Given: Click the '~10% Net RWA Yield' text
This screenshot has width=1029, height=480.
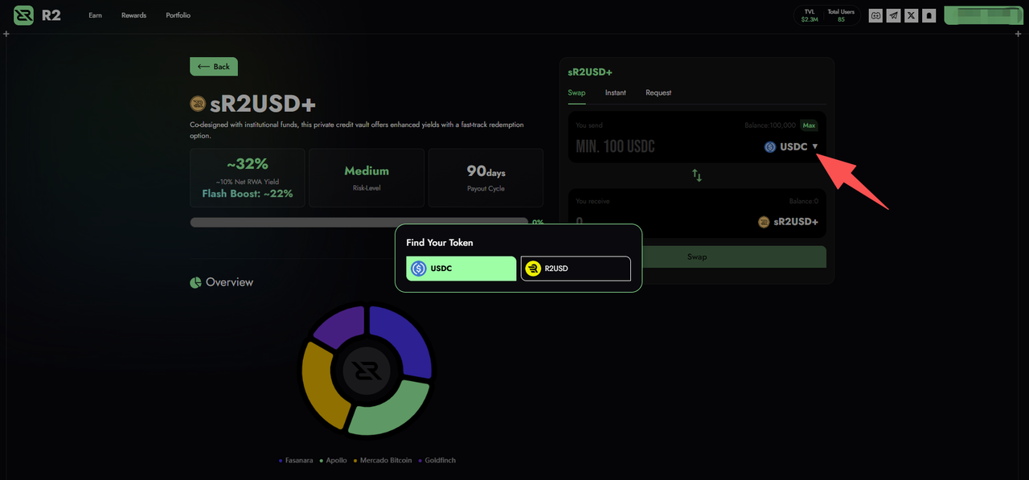Looking at the screenshot, I should [247, 182].
